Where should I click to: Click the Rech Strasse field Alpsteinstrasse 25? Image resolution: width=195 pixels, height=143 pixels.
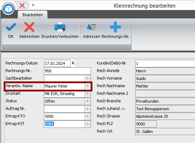[165, 116]
